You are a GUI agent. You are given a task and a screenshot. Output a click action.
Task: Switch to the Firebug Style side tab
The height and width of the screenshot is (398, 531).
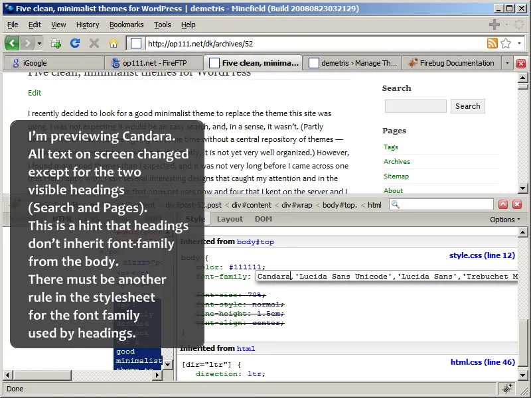pyautogui.click(x=195, y=219)
